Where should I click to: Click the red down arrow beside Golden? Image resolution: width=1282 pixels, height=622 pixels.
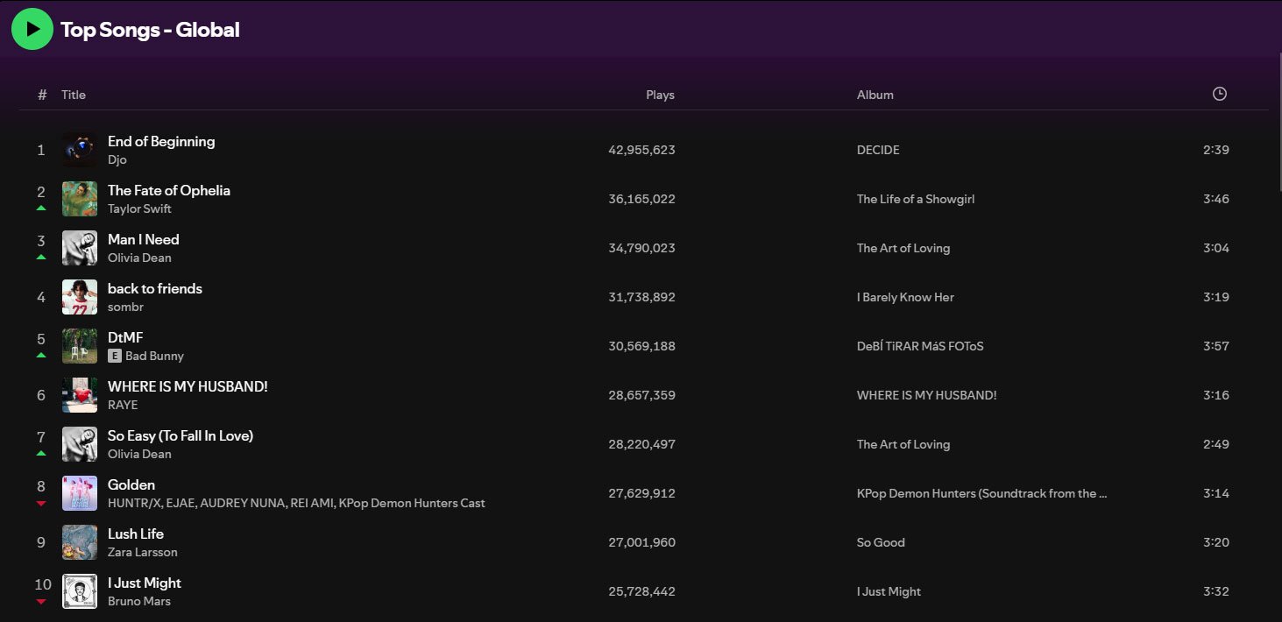tap(40, 503)
